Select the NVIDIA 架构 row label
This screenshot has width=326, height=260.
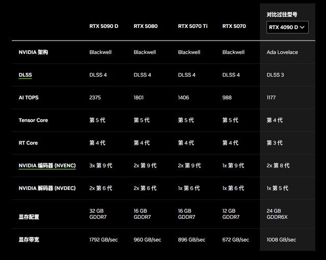(33, 52)
